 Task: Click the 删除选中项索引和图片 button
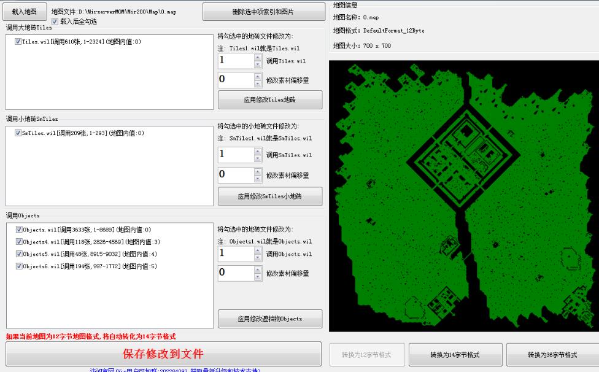coord(264,12)
